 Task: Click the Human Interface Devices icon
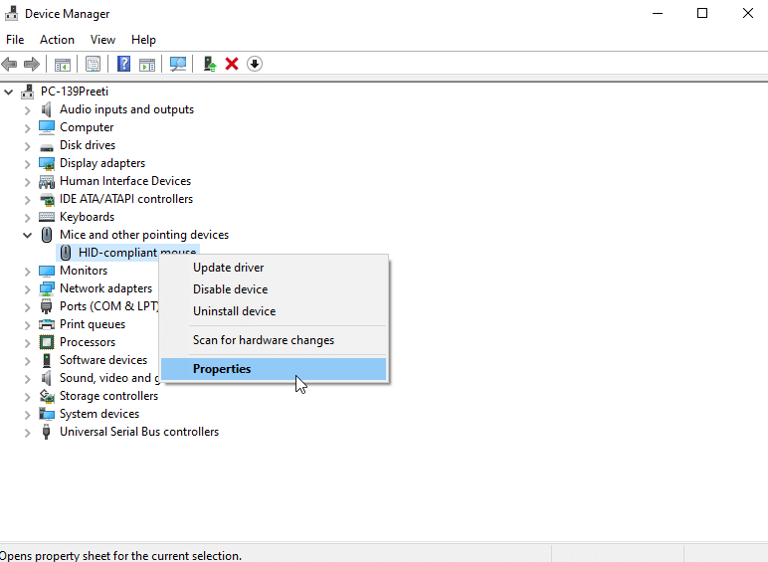point(47,182)
